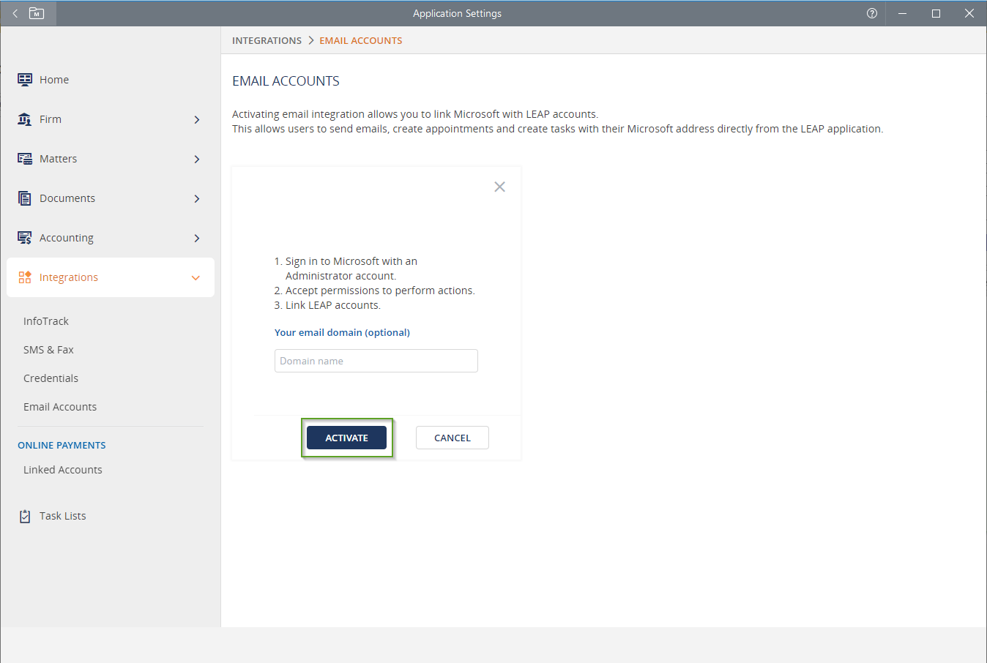Open Task Lists menu item
Viewport: 987px width, 663px height.
63,516
